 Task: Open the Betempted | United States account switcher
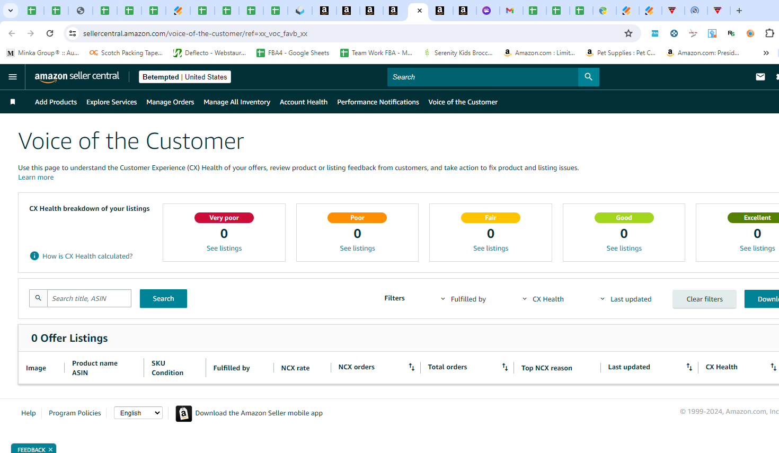(185, 77)
